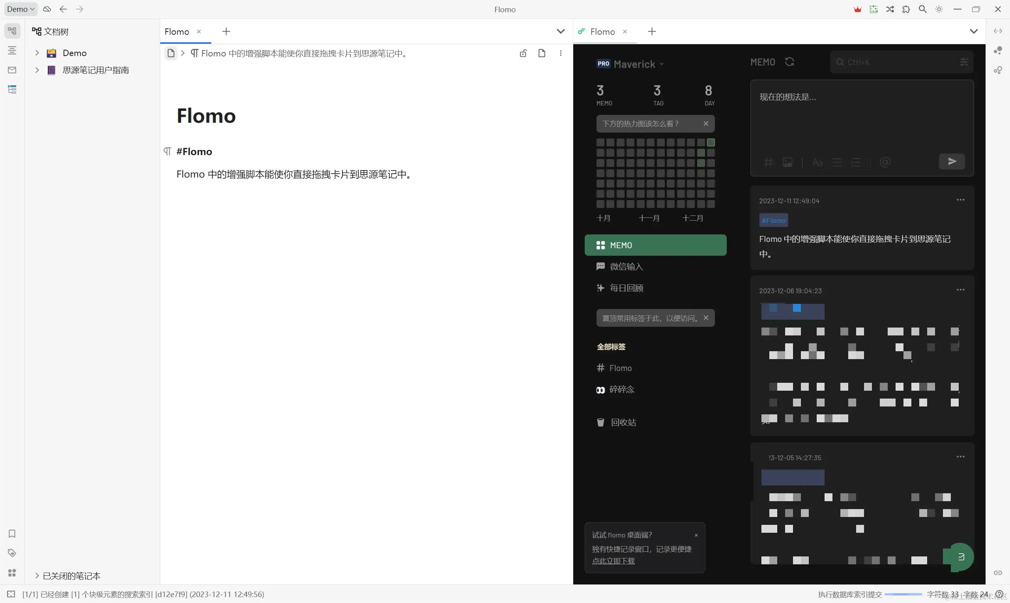Viewport: 1010px width, 603px height.
Task: Open the outline panel icon in left dock
Action: click(x=12, y=51)
